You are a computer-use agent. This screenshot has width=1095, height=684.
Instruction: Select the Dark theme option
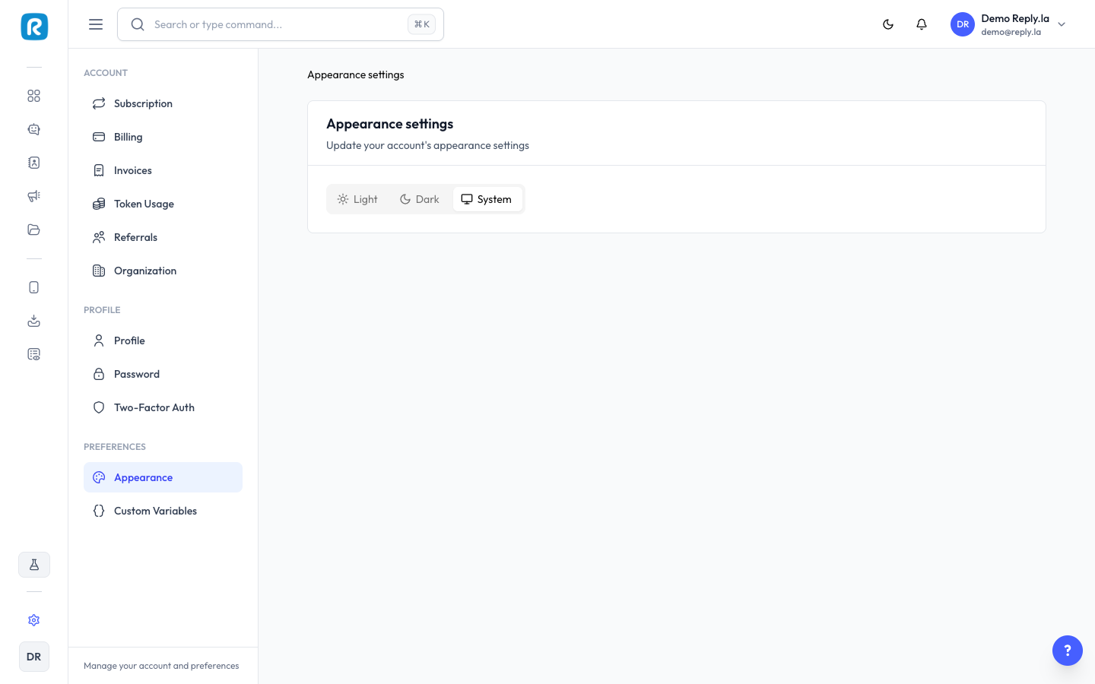click(x=420, y=199)
